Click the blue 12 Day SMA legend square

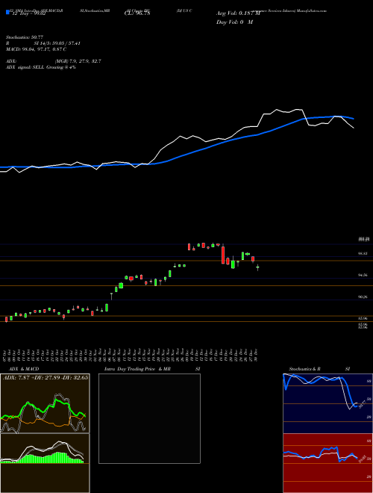(x=7, y=13)
